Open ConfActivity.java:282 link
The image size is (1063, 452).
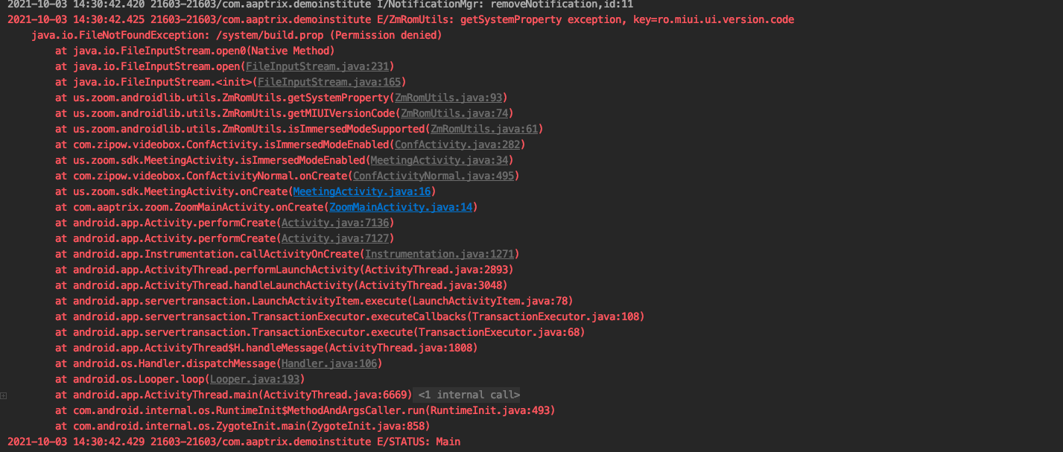(x=457, y=144)
